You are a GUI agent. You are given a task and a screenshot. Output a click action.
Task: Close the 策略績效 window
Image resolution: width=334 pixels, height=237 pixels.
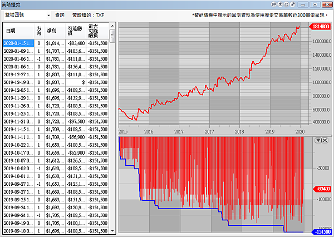[x=327, y=4]
